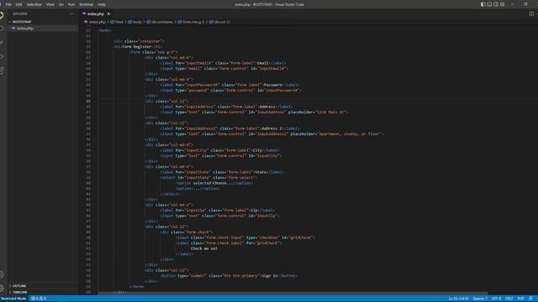Click the div class="container" line
Viewport: 538px width, 302px height.
[x=139, y=41]
